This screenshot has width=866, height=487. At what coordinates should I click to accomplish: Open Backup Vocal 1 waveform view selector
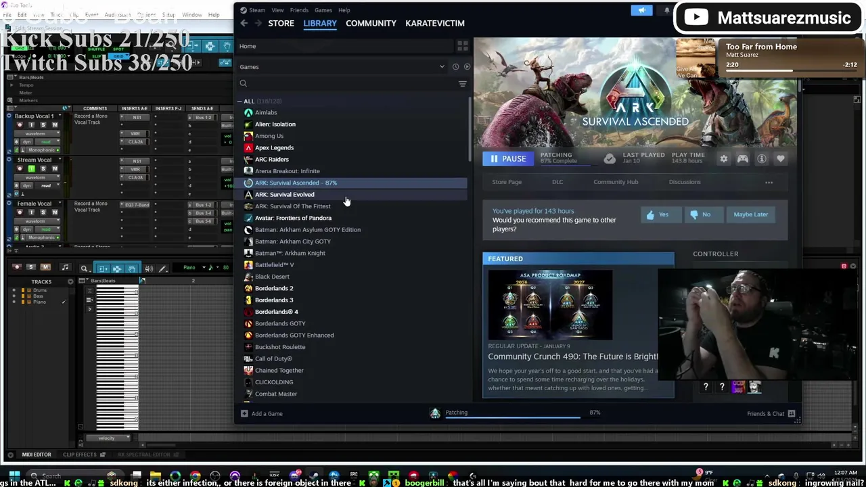(x=37, y=133)
